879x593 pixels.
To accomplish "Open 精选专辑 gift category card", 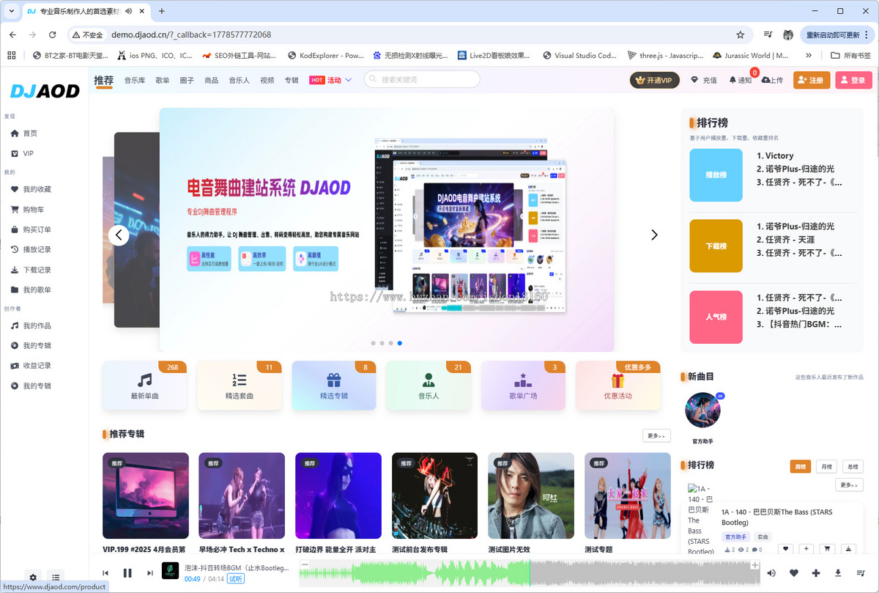I will (x=334, y=386).
